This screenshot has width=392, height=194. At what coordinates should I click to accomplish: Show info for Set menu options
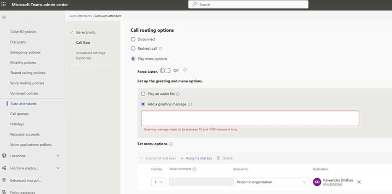(x=171, y=144)
